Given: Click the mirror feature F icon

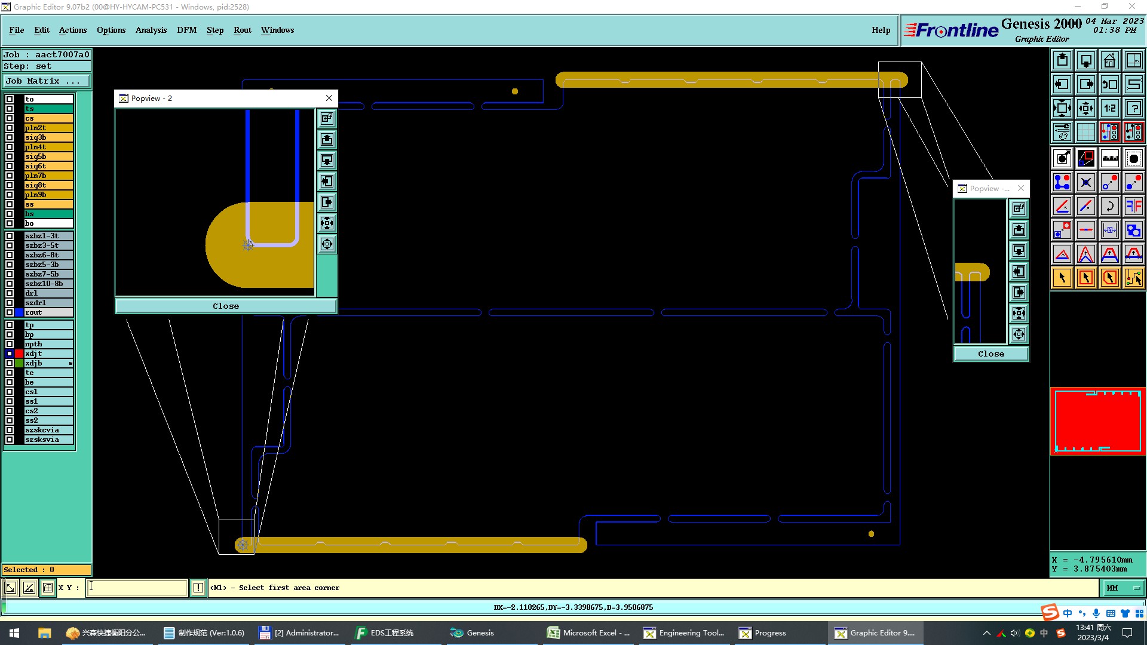Looking at the screenshot, I should pos(1133,206).
